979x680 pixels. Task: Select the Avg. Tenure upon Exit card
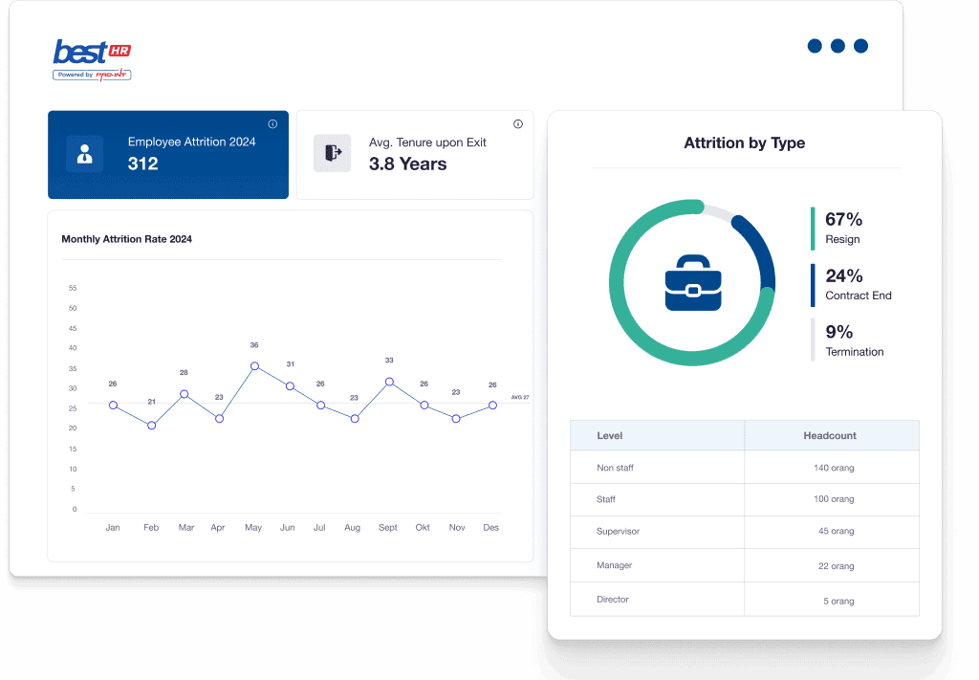415,154
